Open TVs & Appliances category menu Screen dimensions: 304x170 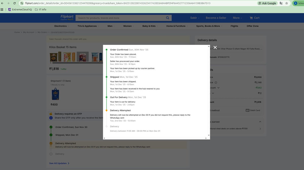[88, 26]
